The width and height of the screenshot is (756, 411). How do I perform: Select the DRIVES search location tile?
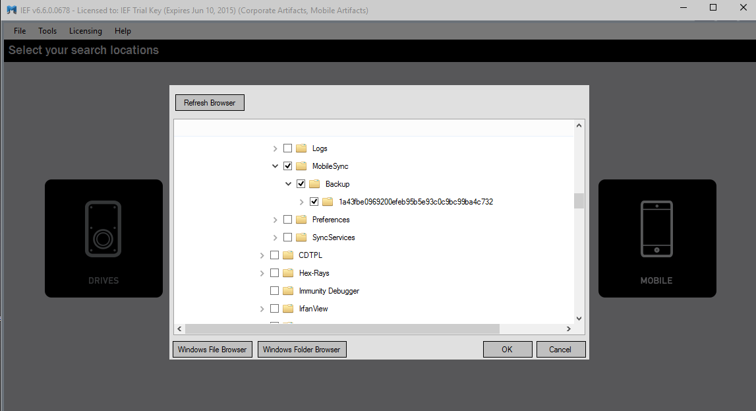coord(103,238)
